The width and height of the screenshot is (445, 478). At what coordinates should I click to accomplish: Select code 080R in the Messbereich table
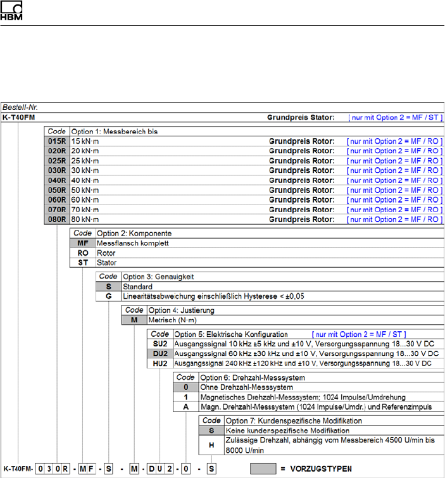57,219
